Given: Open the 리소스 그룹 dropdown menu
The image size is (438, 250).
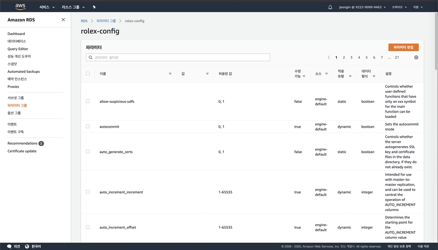Looking at the screenshot, I should tap(73, 7).
